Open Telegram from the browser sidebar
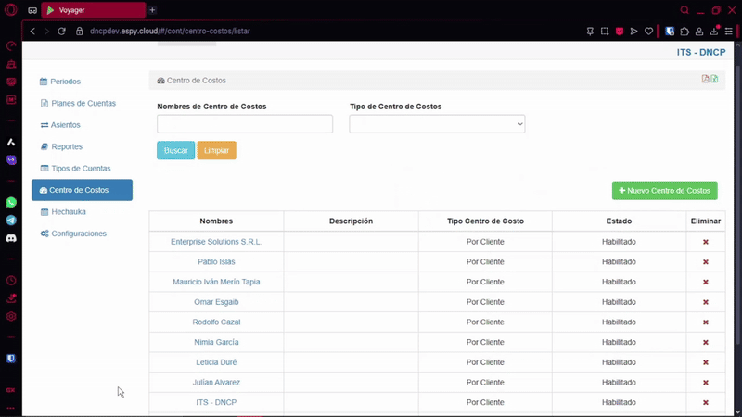 (x=11, y=221)
